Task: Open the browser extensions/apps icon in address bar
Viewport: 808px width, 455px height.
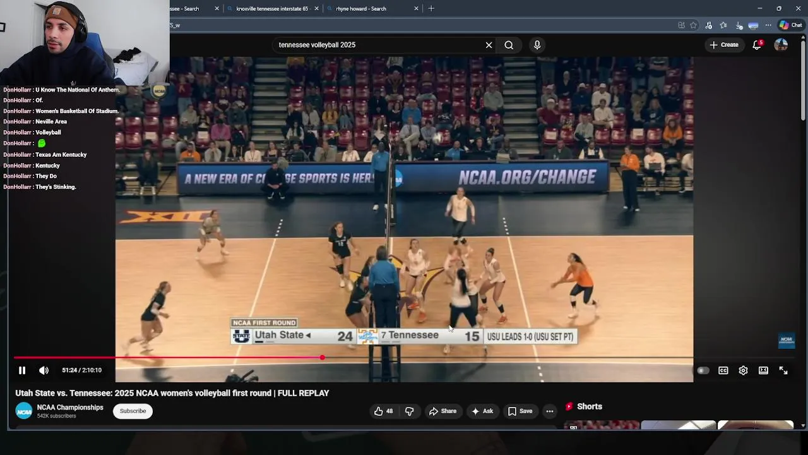Action: (681, 25)
